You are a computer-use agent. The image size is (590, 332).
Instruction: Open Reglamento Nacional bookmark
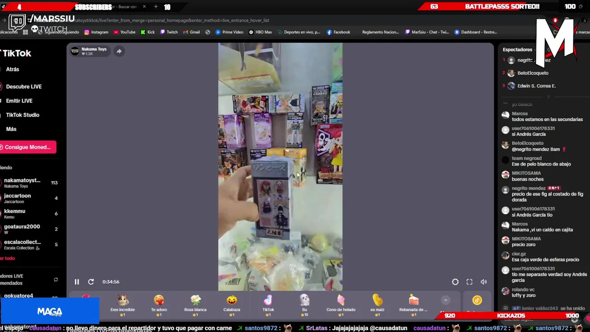pyautogui.click(x=380, y=32)
